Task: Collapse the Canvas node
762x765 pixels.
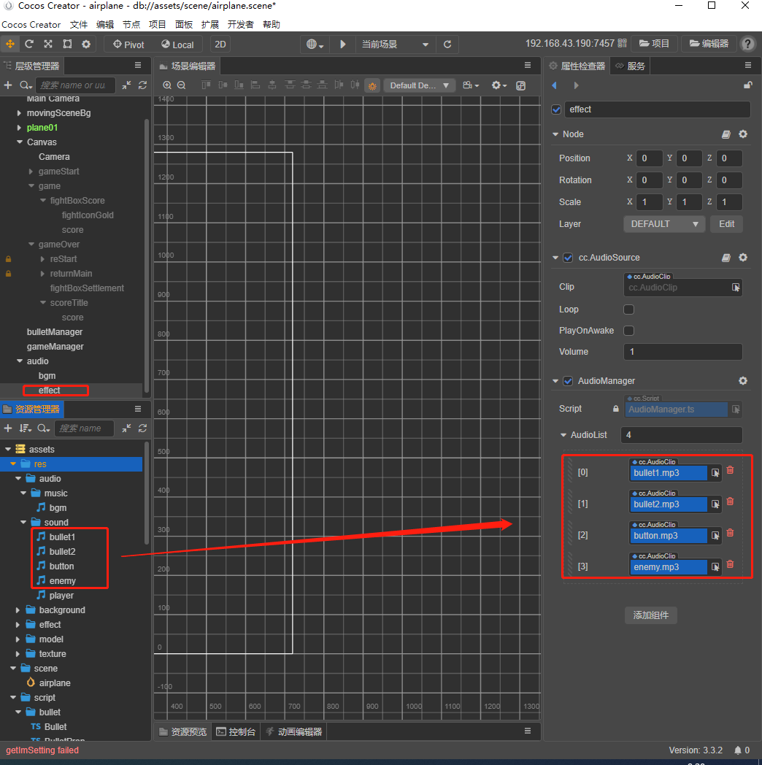Action: pos(20,142)
